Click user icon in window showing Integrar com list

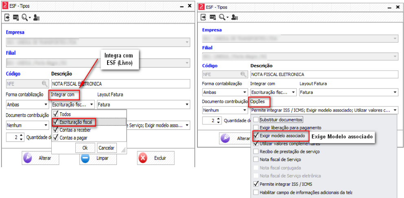36,18
